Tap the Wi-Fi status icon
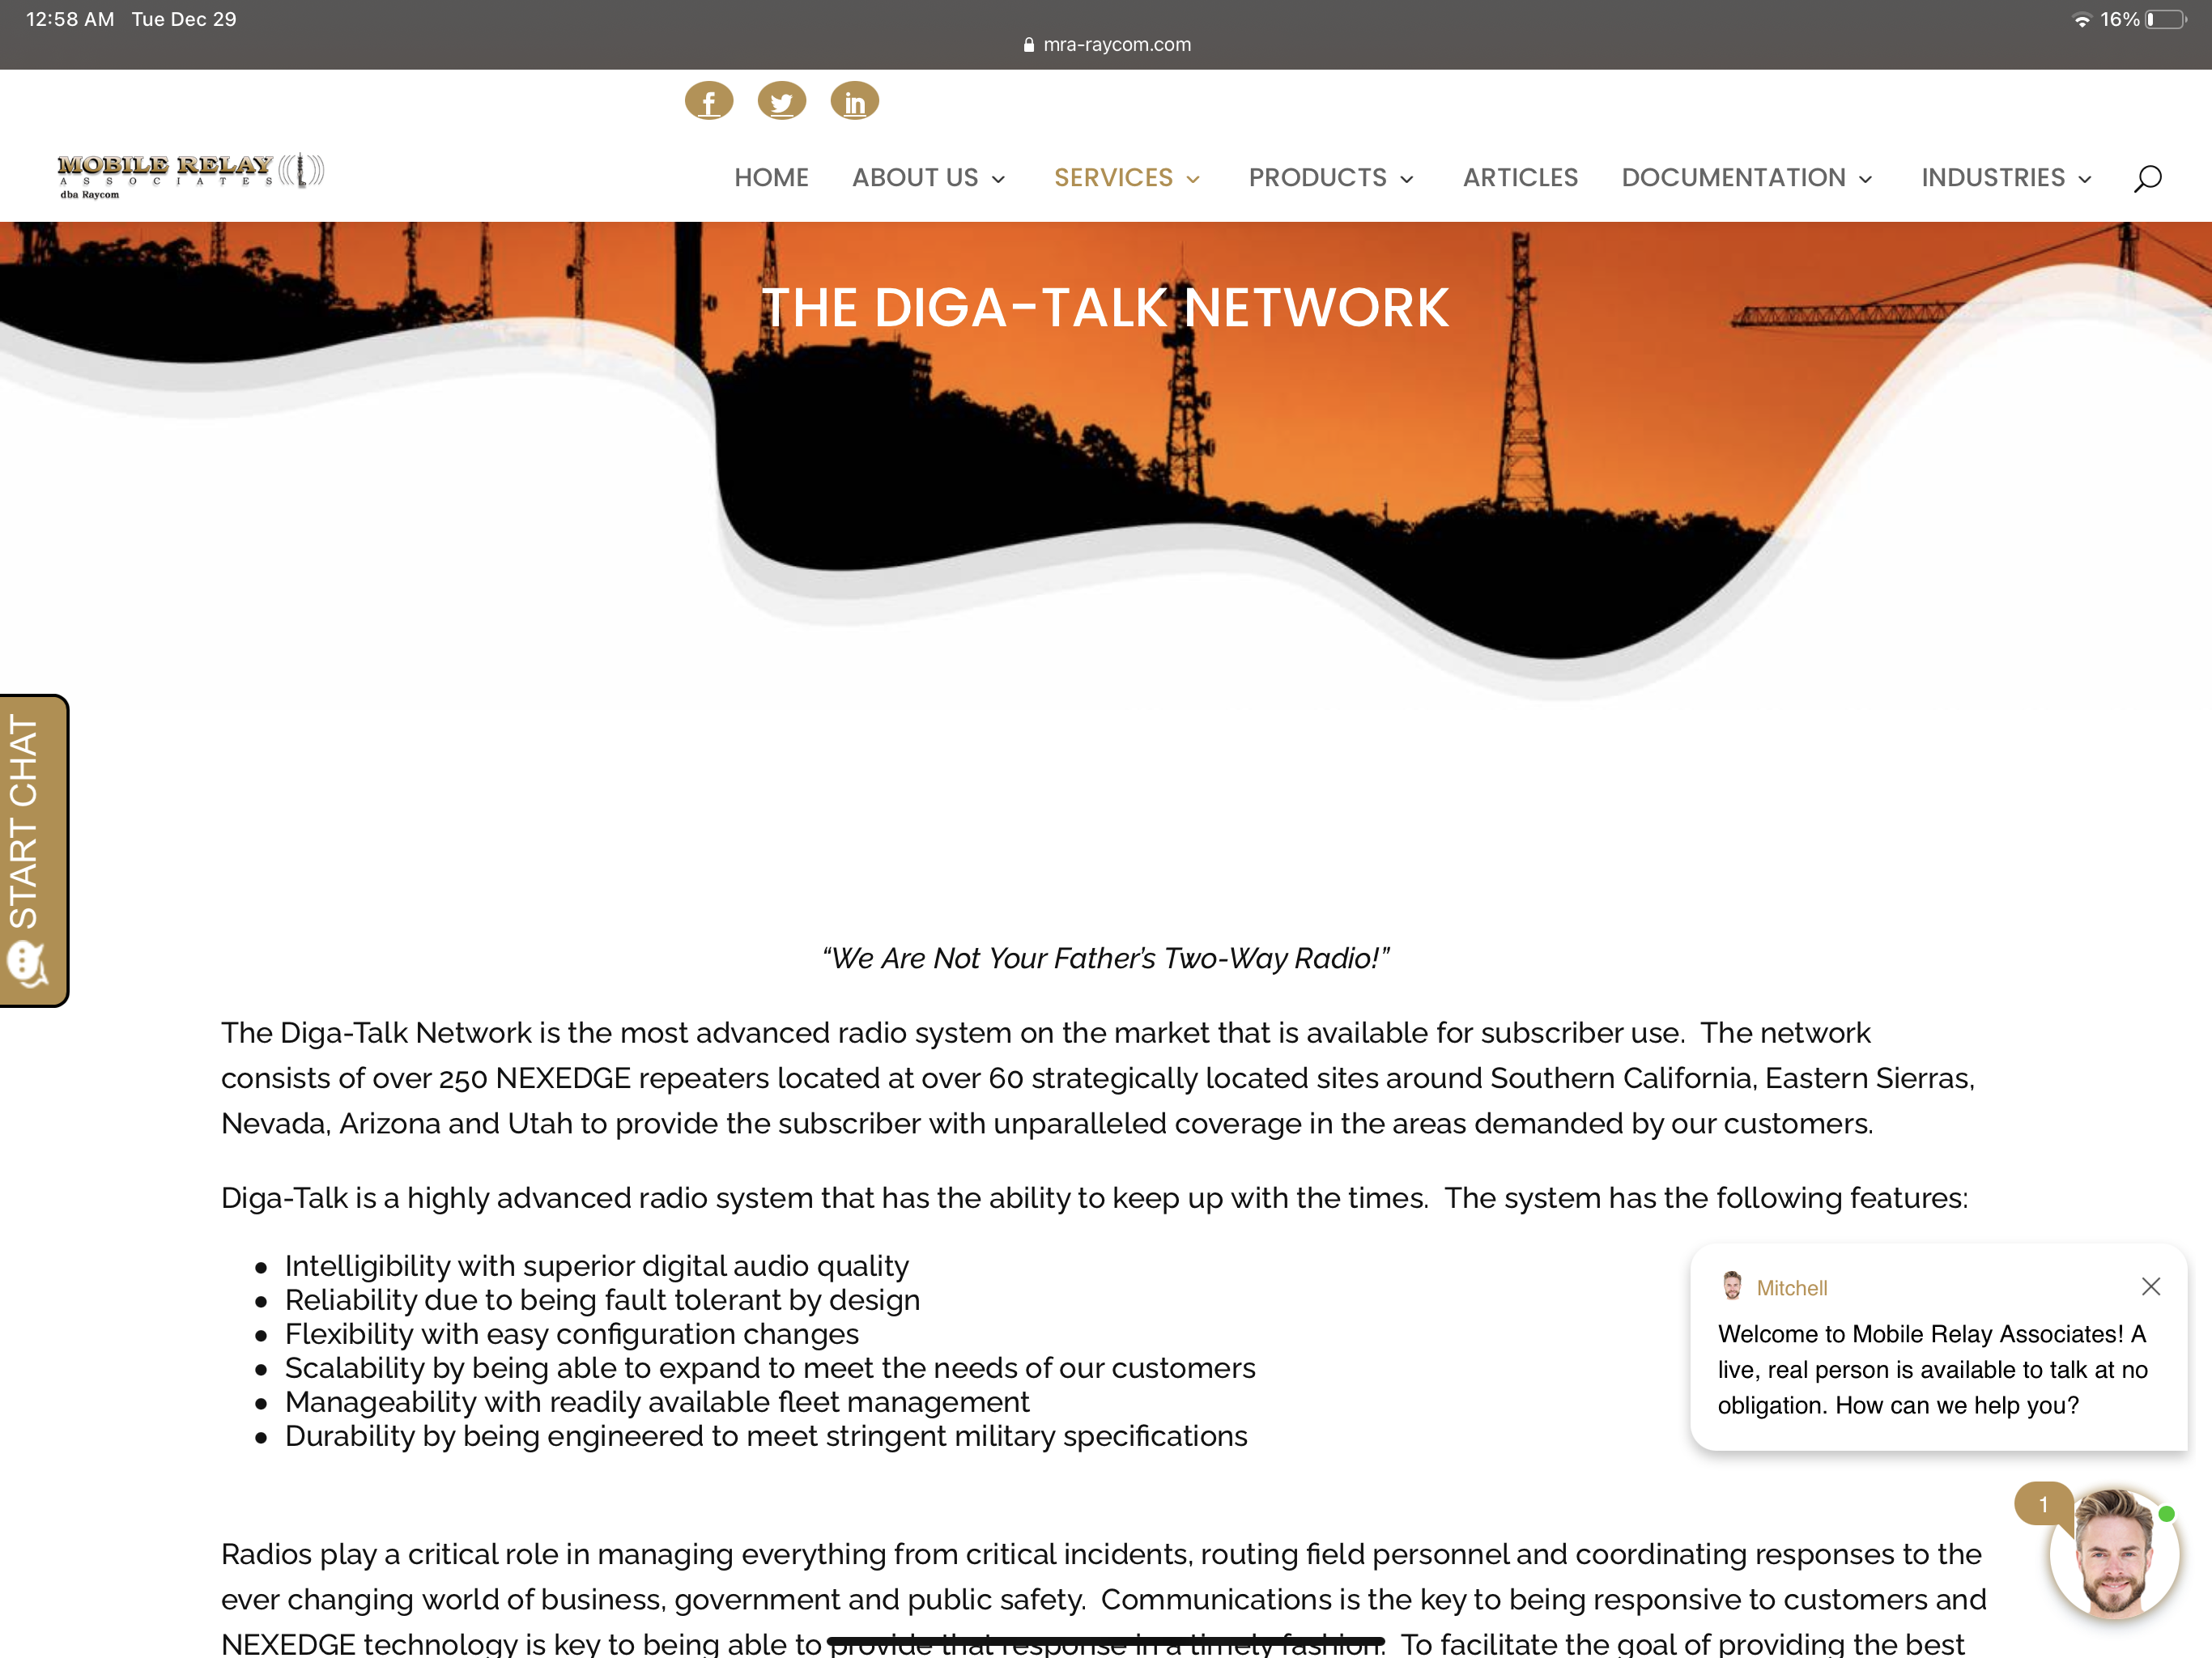The image size is (2212, 1658). [2082, 20]
